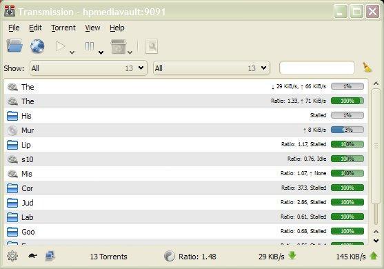Open the Edit menu
Image resolution: width=384 pixels, height=269 pixels.
coord(35,28)
